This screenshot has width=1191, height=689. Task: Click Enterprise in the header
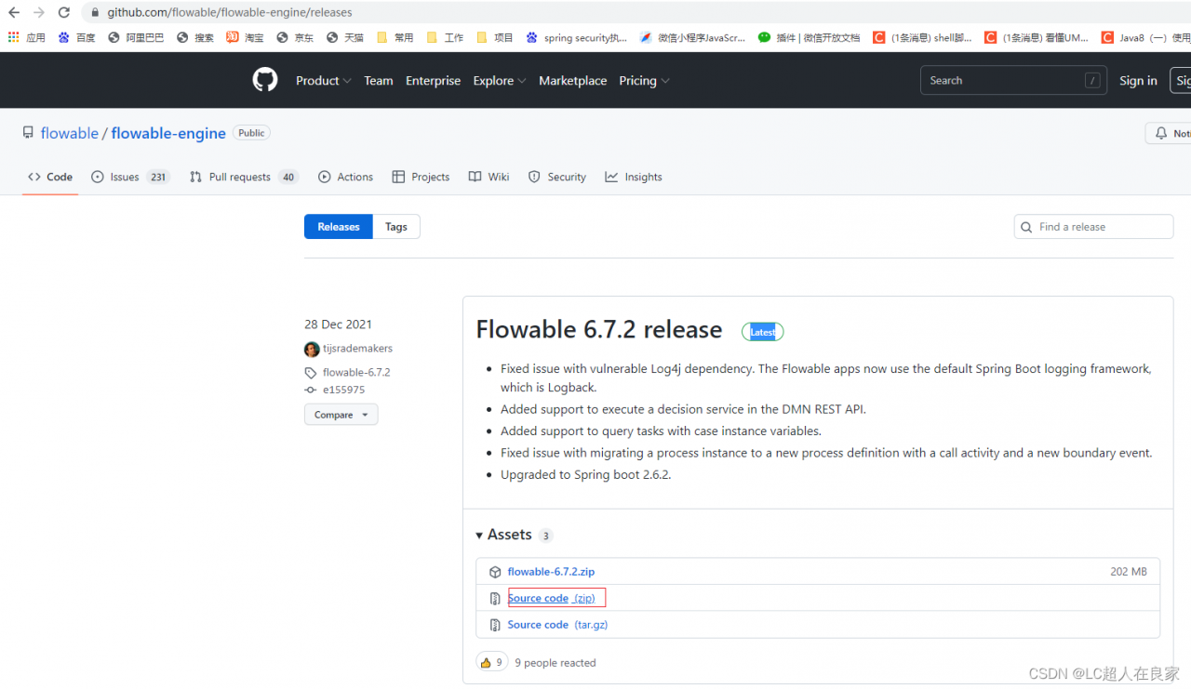click(434, 81)
